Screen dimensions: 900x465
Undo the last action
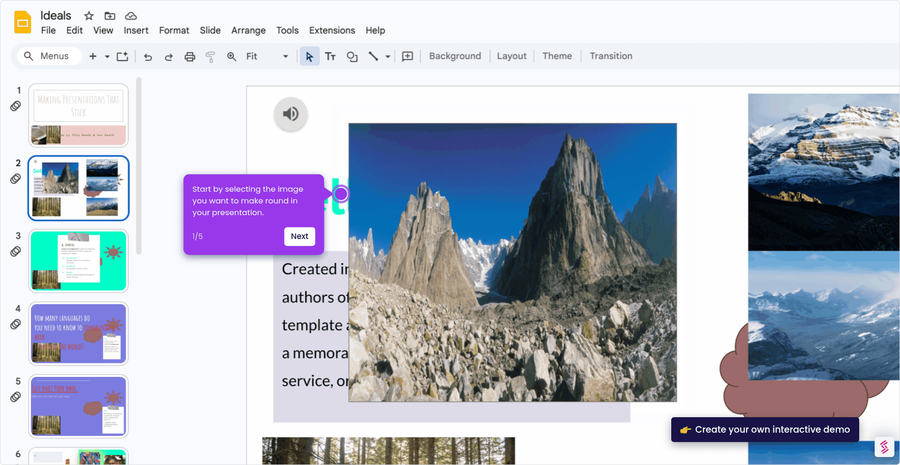pos(148,57)
